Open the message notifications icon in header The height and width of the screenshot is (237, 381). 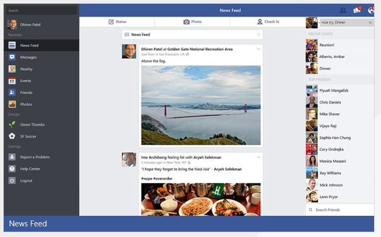tap(357, 10)
